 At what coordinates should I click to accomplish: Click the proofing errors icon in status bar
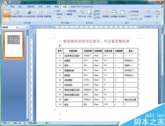click(25, 123)
